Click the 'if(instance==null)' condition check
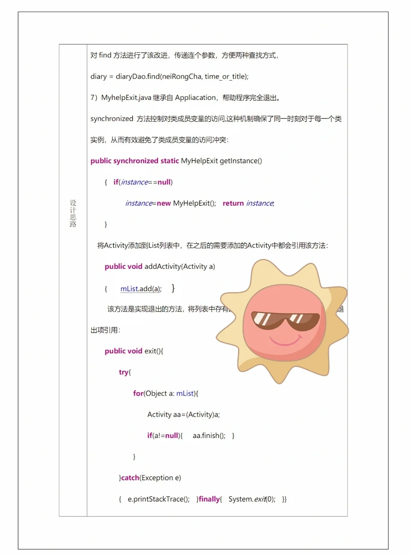 point(142,182)
